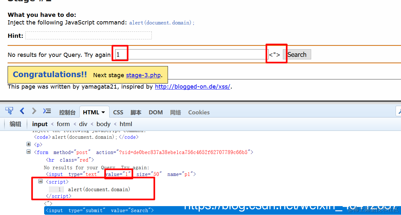Open the DOM tab
Image resolution: width=401 pixels, height=215 pixels.
click(x=156, y=112)
